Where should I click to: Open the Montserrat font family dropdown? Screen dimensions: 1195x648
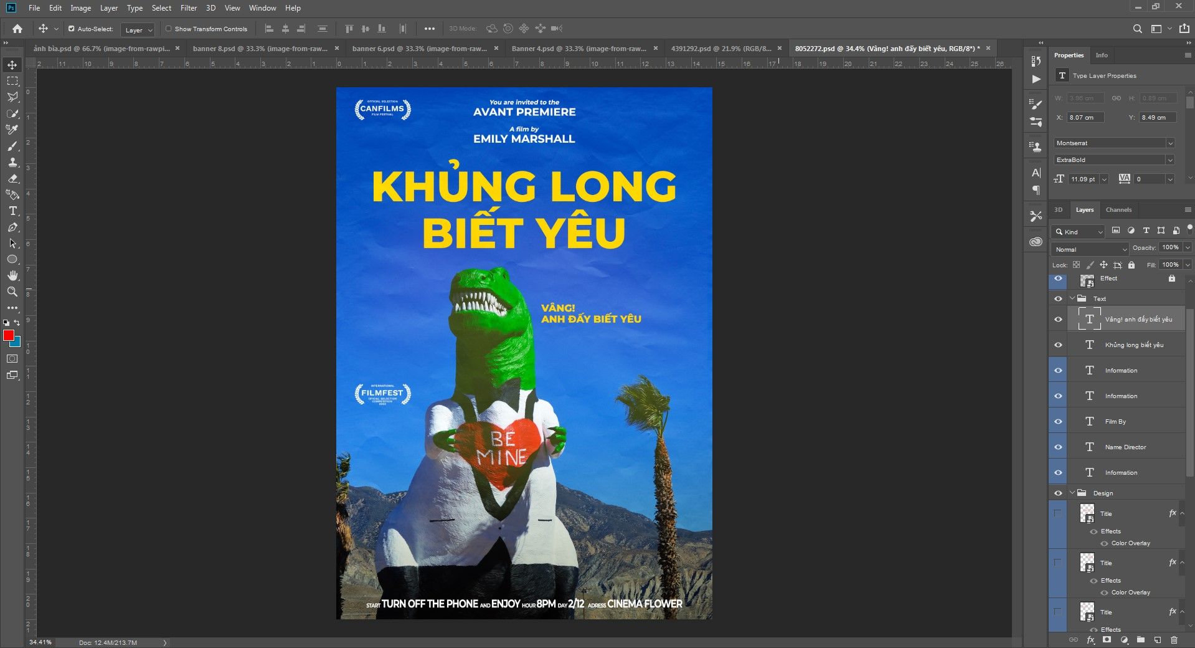(1114, 143)
